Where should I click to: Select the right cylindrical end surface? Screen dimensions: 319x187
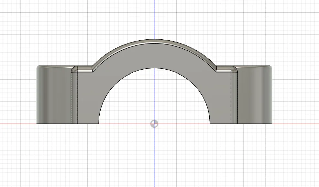(x=255, y=96)
